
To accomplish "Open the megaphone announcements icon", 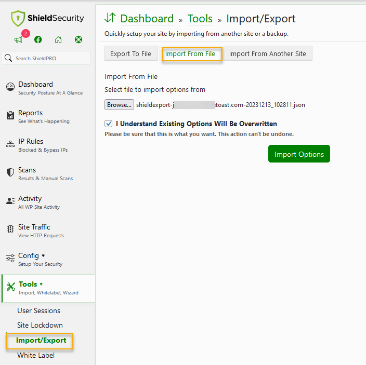I will (18, 40).
